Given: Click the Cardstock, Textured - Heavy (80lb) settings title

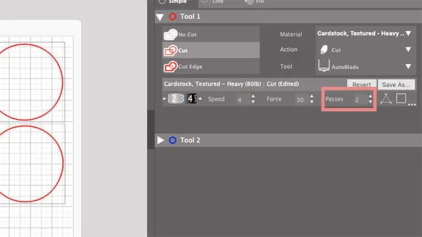Looking at the screenshot, I should point(232,84).
